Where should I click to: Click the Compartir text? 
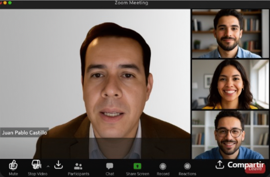(x=246, y=165)
